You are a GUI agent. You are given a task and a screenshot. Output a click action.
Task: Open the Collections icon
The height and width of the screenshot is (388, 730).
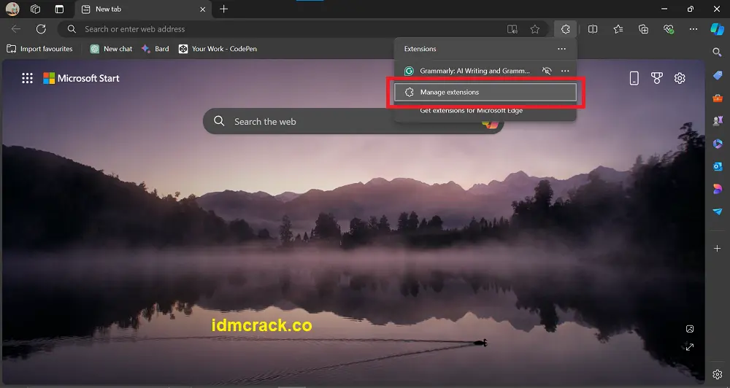[x=643, y=29]
